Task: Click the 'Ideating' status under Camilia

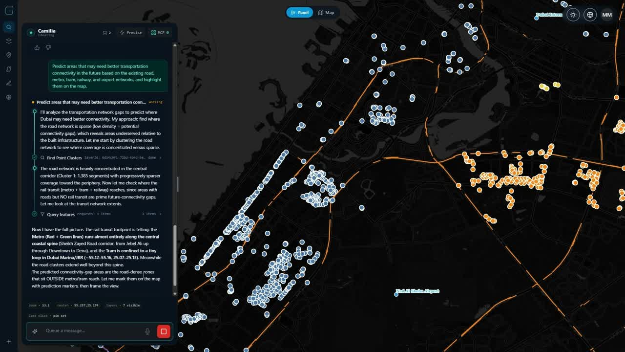Action: pyautogui.click(x=46, y=36)
